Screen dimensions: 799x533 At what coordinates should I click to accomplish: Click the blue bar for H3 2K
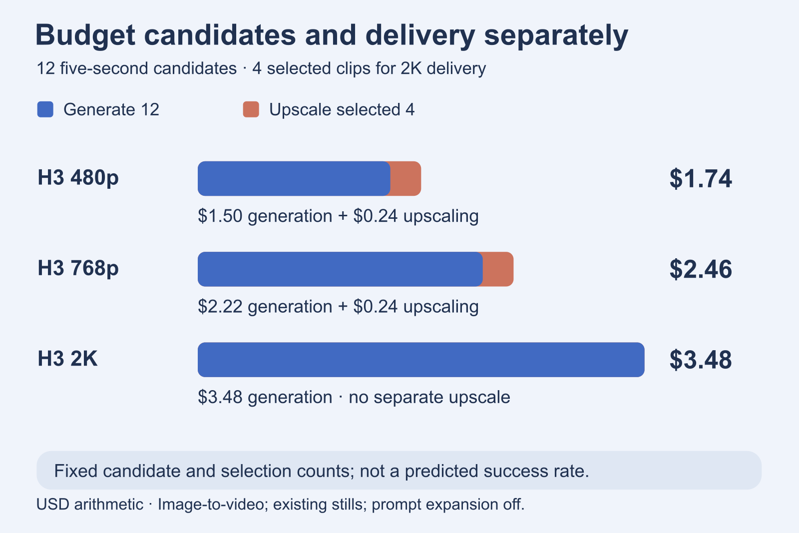coord(421,360)
